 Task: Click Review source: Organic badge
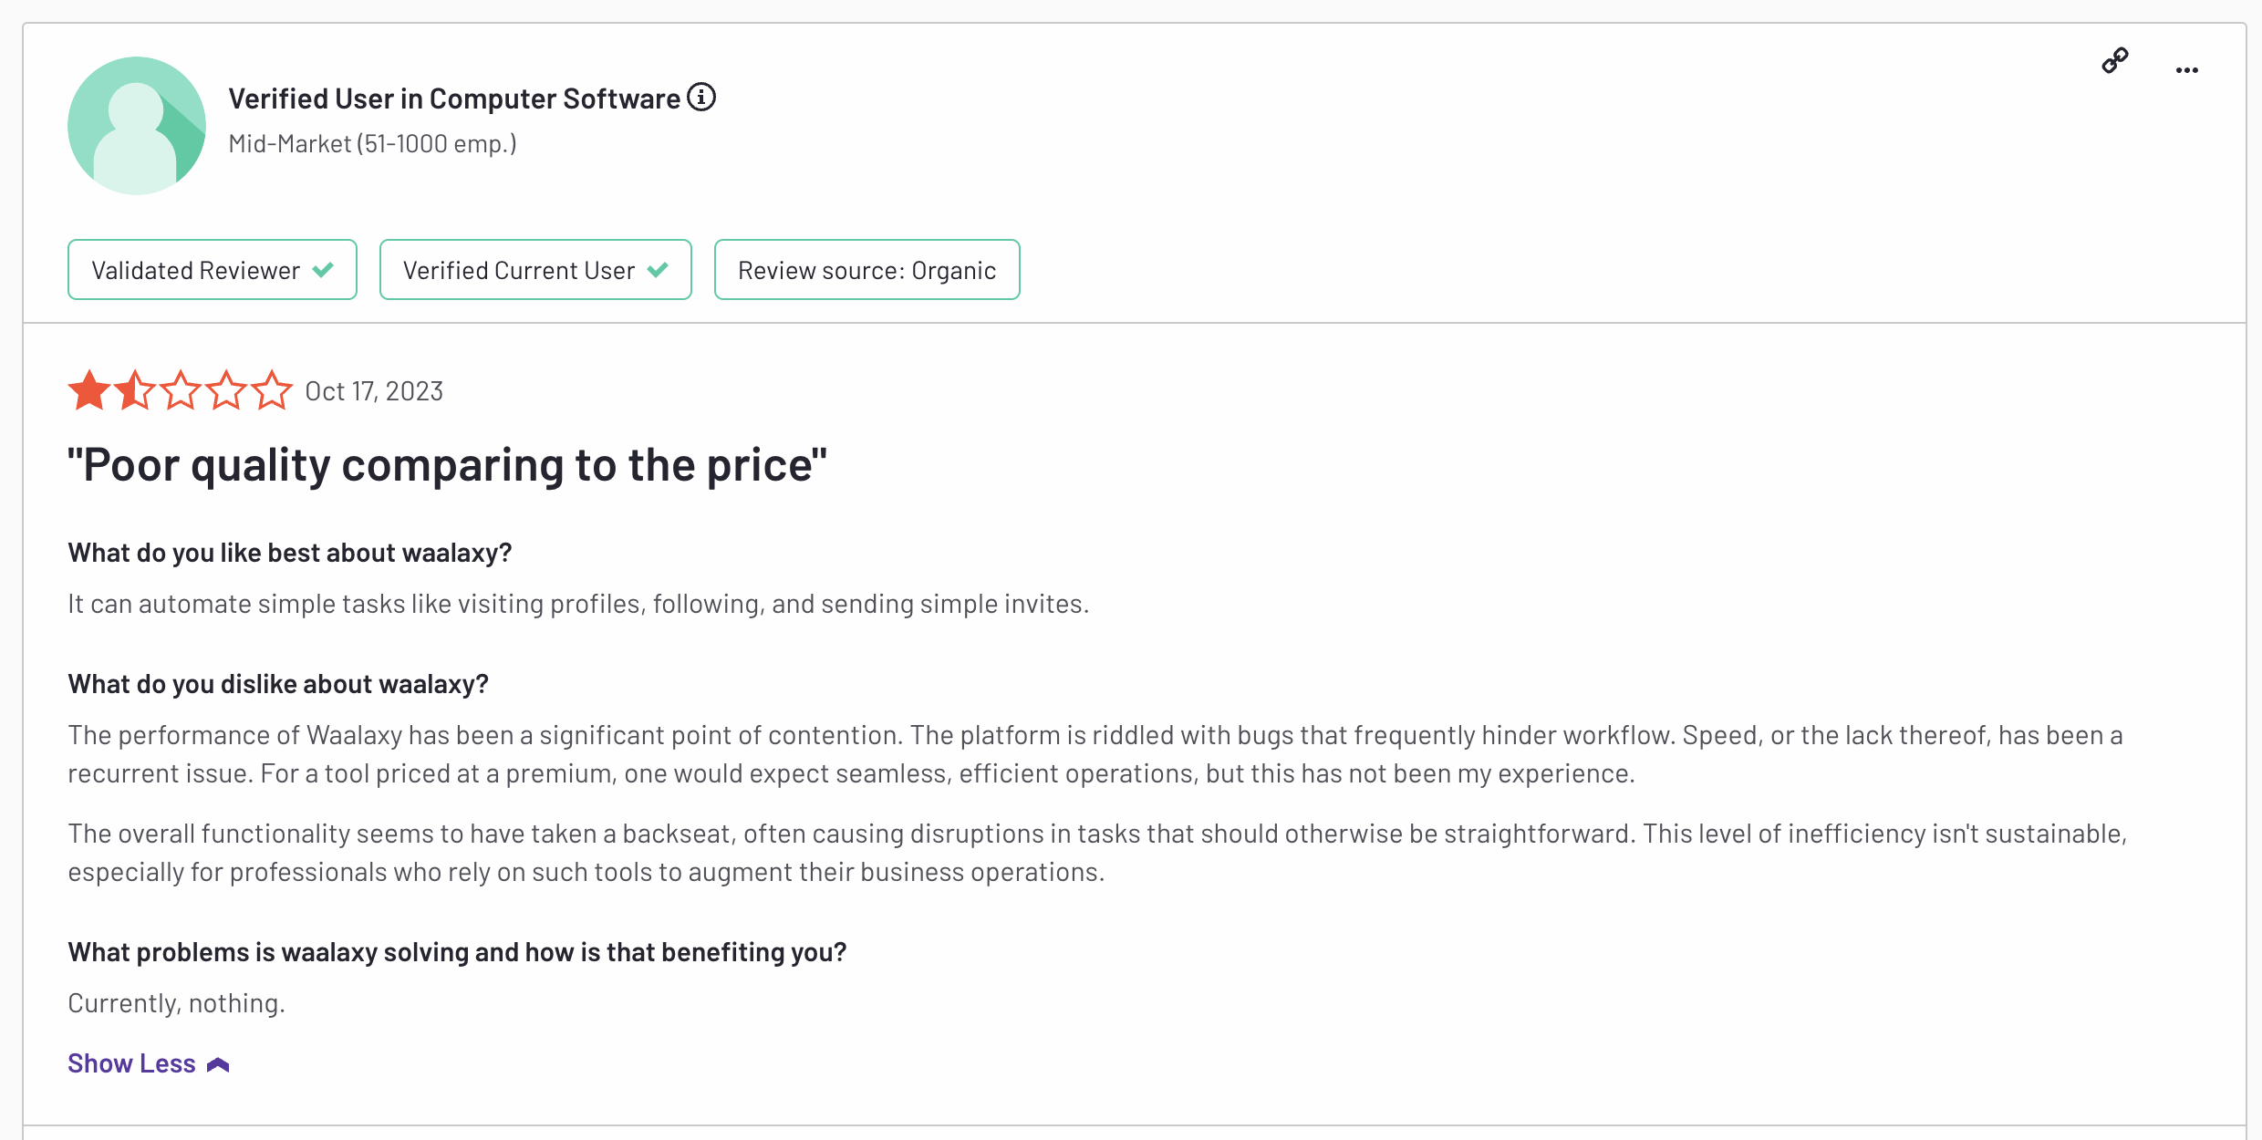point(866,270)
